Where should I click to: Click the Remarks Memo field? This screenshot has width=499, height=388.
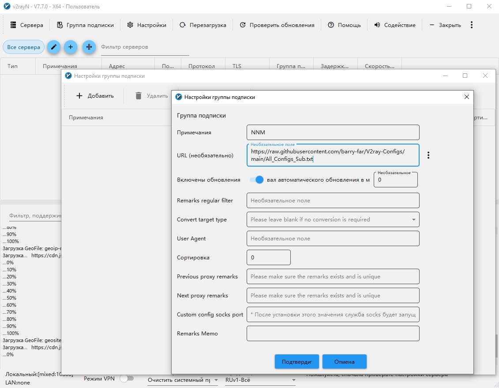(333, 334)
